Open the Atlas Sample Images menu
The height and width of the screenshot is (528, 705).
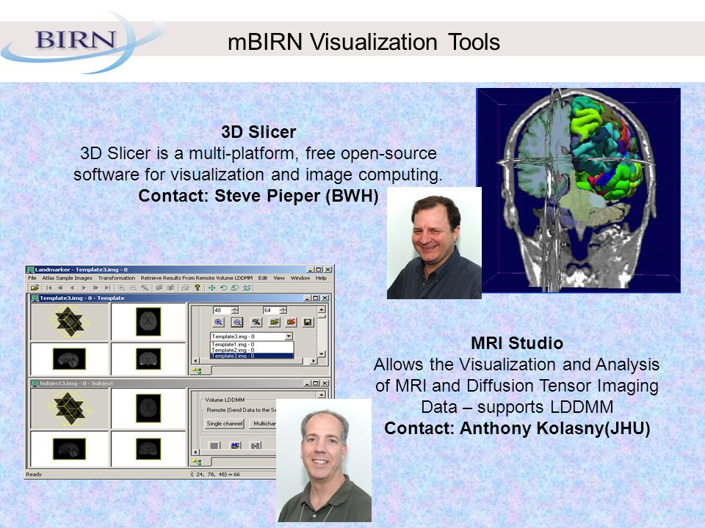[x=67, y=278]
